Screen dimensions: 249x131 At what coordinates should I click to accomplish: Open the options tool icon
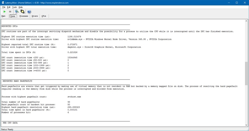pos(17,11)
